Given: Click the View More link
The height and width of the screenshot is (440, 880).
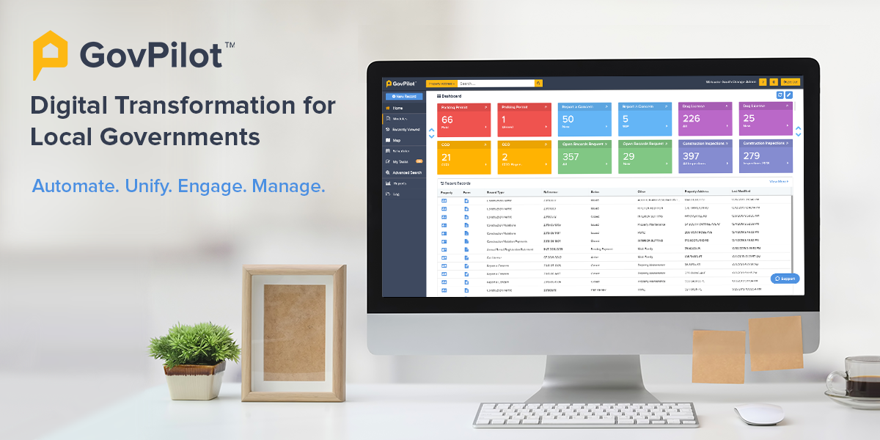Looking at the screenshot, I should [778, 181].
